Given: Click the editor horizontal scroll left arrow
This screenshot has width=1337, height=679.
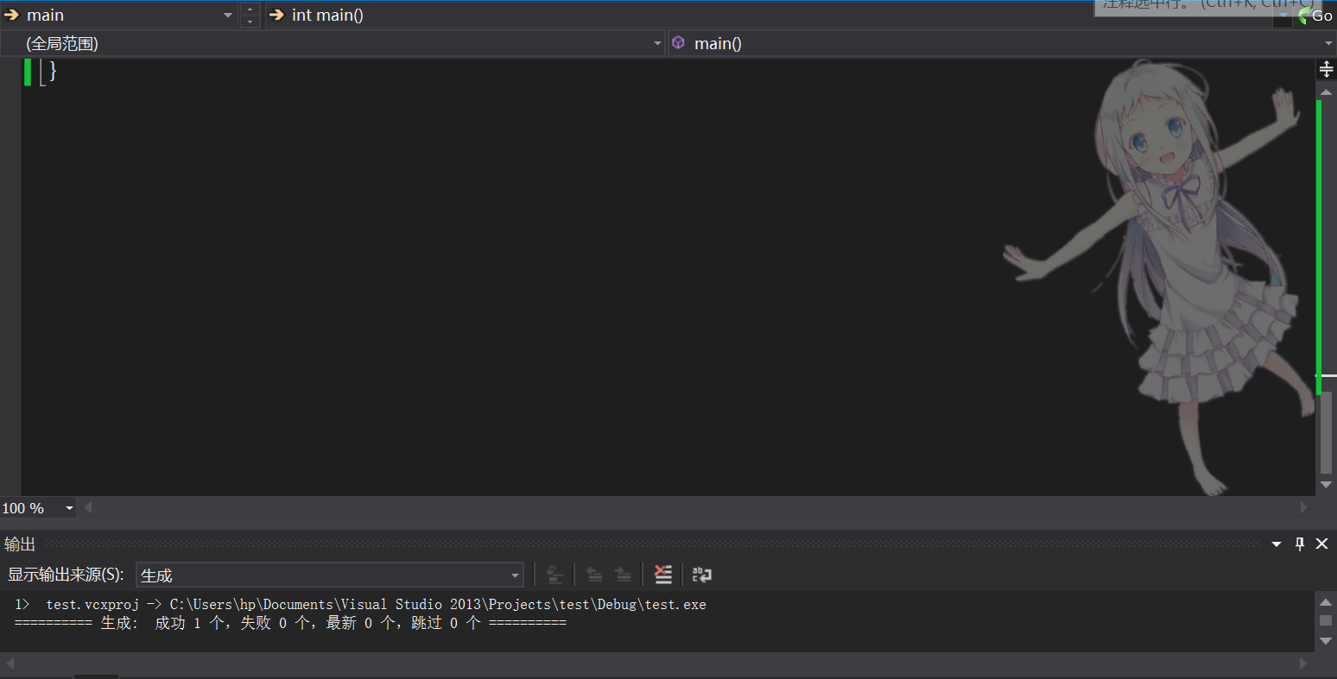Looking at the screenshot, I should 88,508.
